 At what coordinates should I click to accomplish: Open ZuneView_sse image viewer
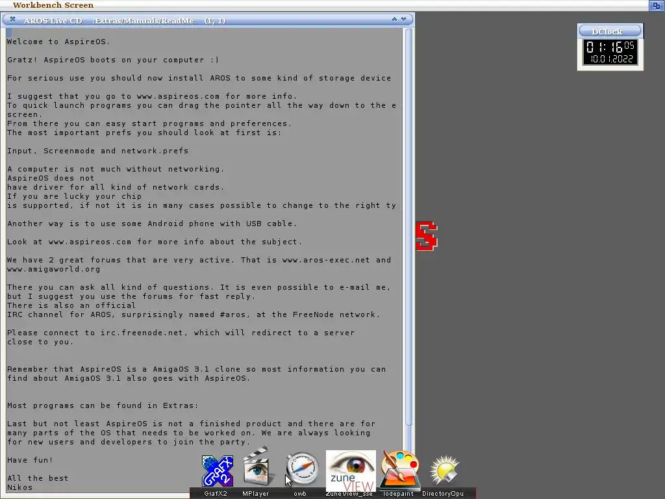click(351, 471)
